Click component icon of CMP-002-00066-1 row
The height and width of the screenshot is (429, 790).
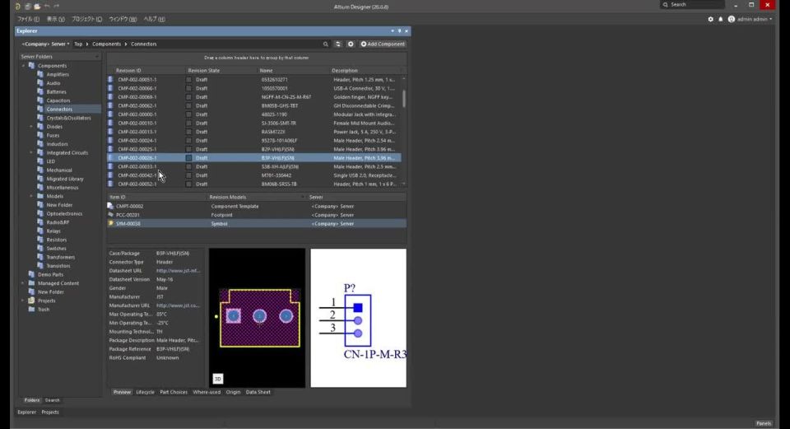coord(110,88)
